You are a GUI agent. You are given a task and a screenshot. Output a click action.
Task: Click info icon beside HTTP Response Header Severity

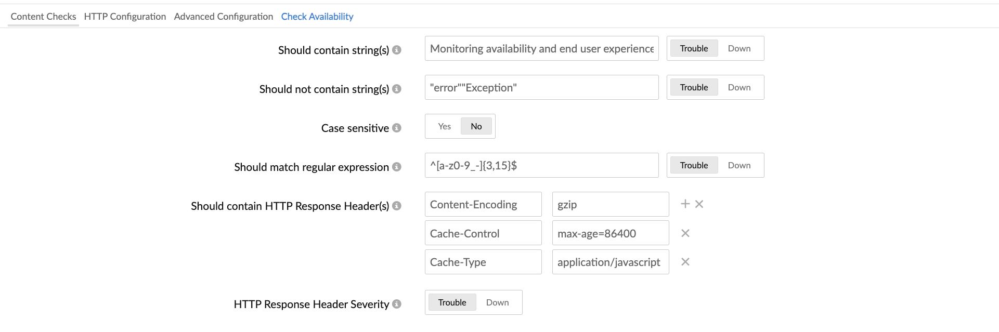[396, 304]
